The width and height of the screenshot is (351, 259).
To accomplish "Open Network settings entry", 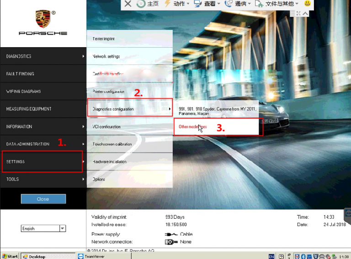I will click(130, 56).
